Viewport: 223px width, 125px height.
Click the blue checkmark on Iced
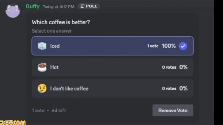point(183,46)
